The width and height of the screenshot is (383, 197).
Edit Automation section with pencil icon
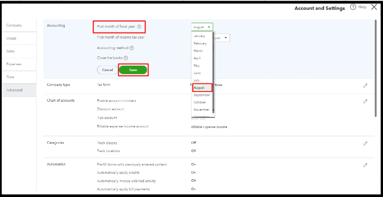tap(365, 165)
